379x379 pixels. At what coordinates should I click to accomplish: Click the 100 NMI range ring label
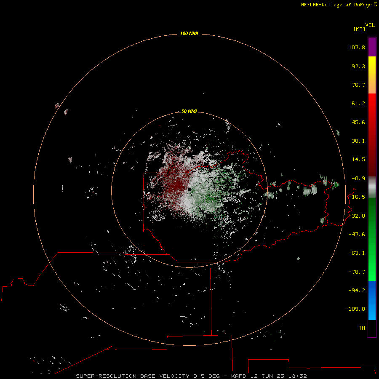click(x=189, y=33)
